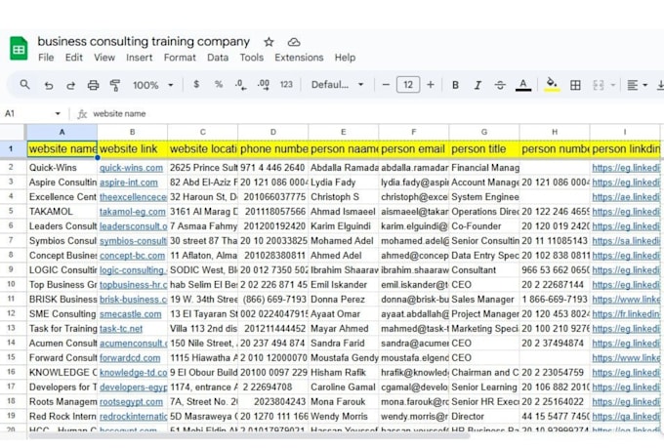This screenshot has width=664, height=448.
Task: Select column G header
Action: 484,132
